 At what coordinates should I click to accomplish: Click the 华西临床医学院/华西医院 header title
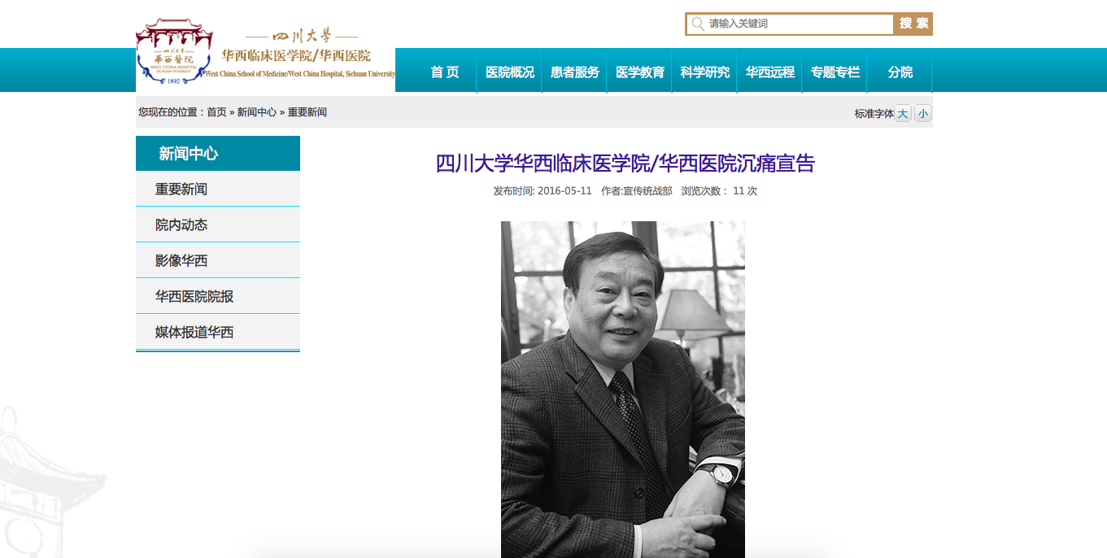pyautogui.click(x=296, y=55)
